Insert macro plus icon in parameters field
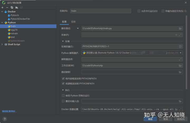190x123 pixels. point(176,35)
